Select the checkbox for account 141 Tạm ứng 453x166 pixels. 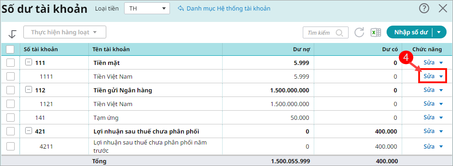point(11,118)
